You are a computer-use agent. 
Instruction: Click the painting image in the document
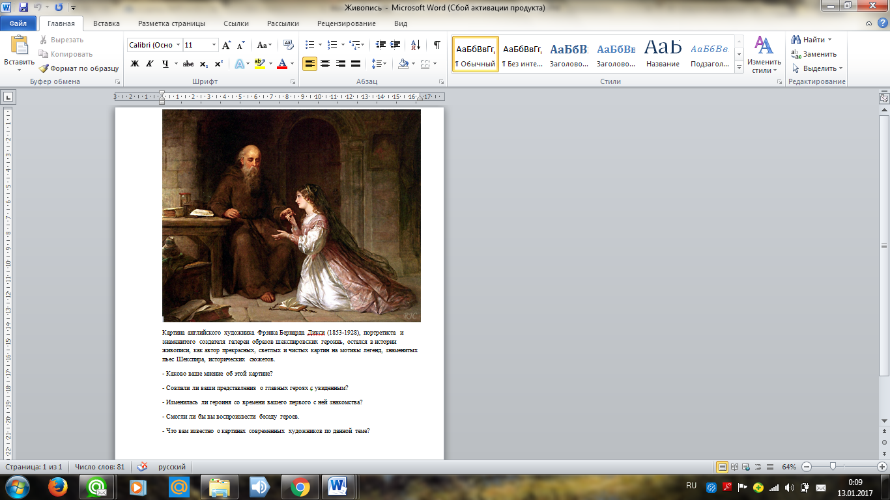(x=291, y=215)
